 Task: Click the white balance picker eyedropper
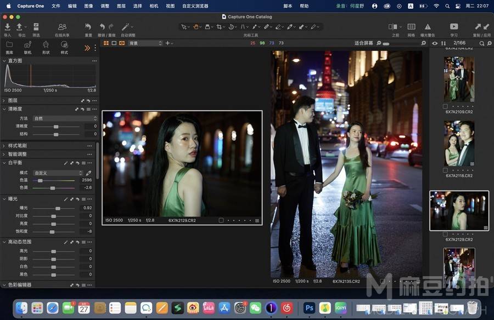[x=89, y=173]
